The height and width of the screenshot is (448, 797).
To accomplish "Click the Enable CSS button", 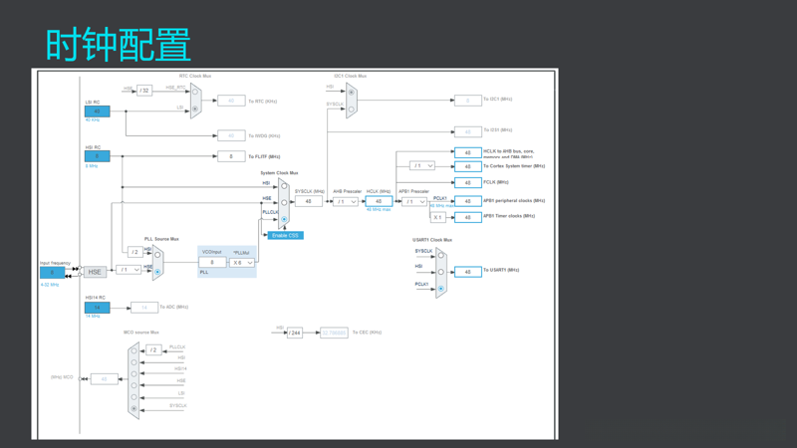I will point(285,235).
